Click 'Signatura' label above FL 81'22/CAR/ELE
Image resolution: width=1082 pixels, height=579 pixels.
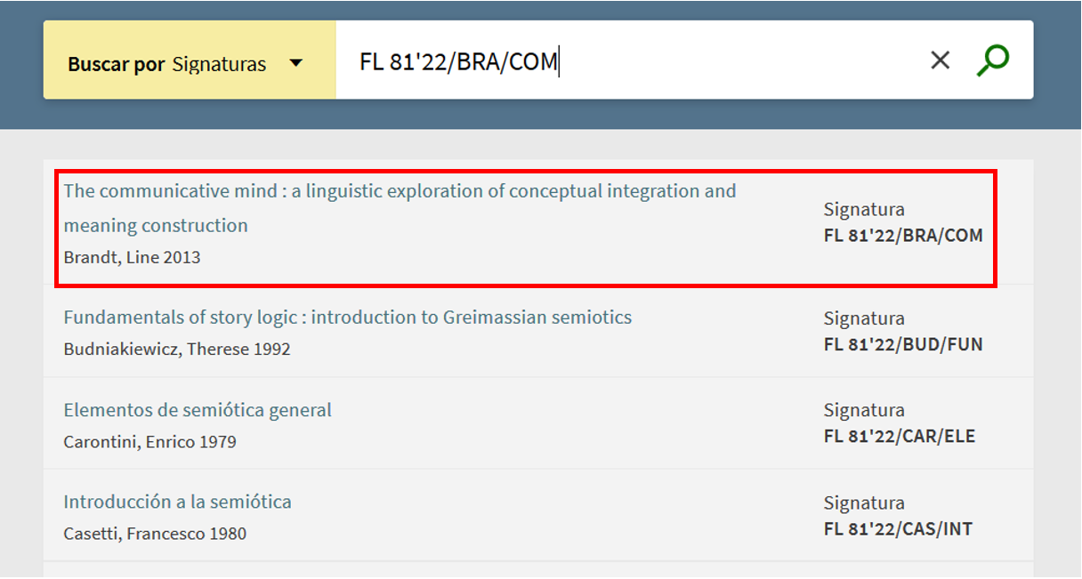point(864,410)
